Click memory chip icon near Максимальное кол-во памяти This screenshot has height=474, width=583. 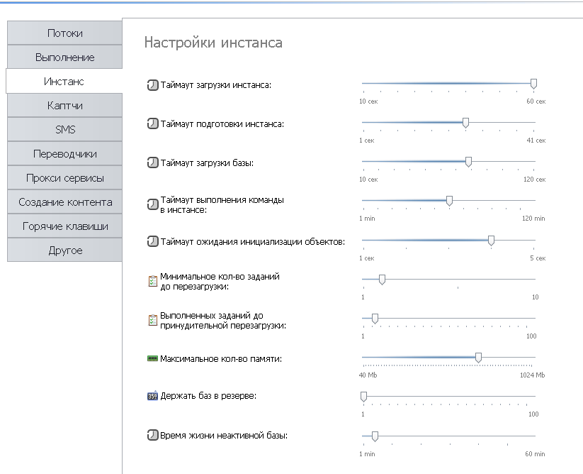click(x=152, y=359)
